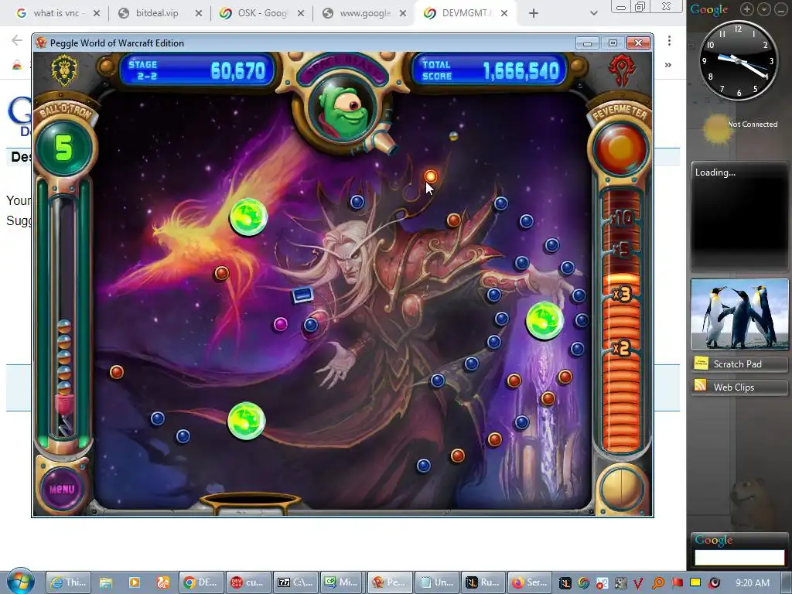
Task: Open the Windows Start menu
Action: 20,581
